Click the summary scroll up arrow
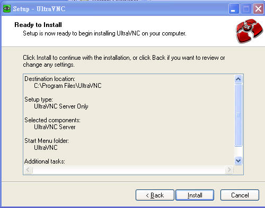The width and height of the screenshot is (265, 208). [x=238, y=79]
